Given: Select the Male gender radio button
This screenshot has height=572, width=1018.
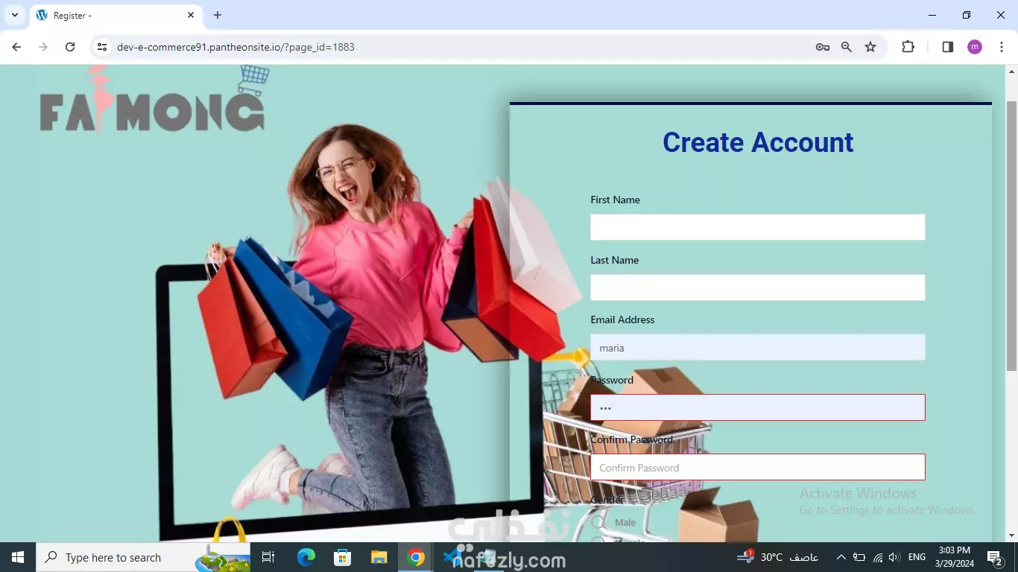Looking at the screenshot, I should 598,522.
